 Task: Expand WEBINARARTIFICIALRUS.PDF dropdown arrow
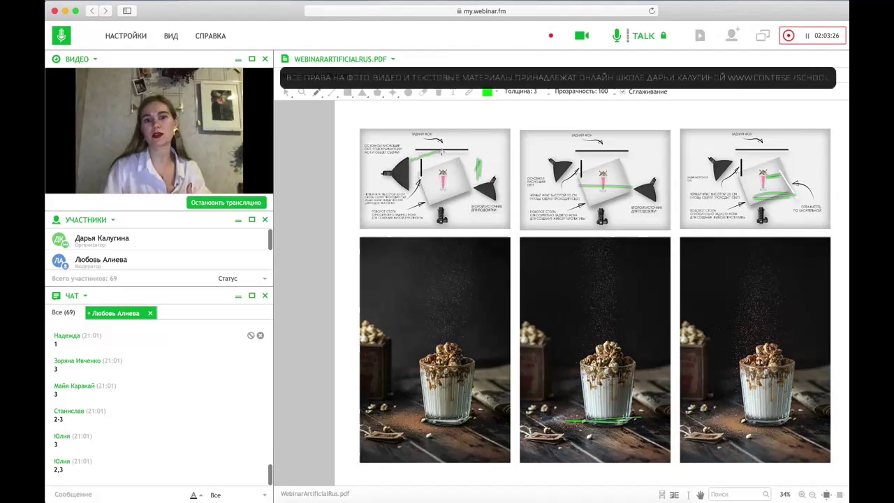(x=393, y=59)
